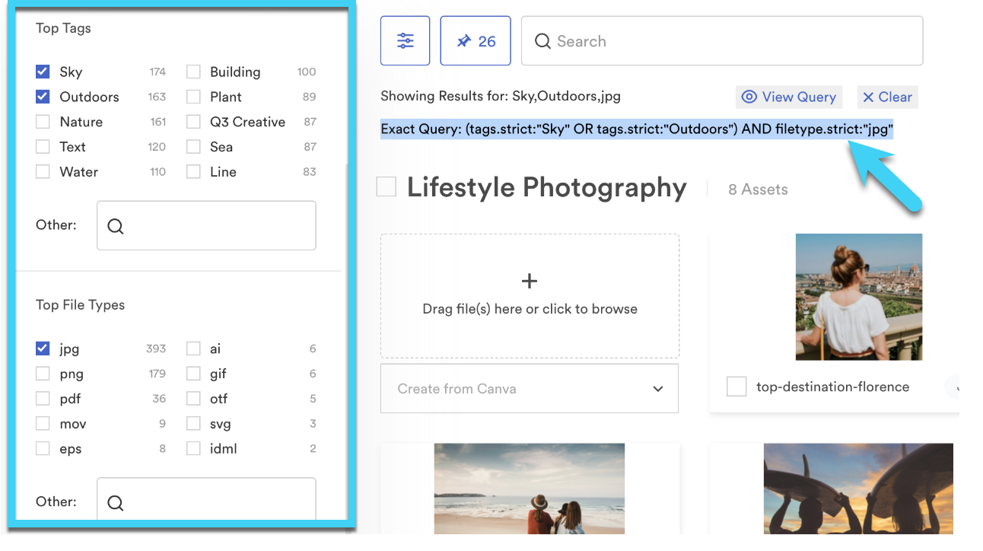Open the beach friends photo thumbnail
983x551 pixels.
(x=530, y=489)
